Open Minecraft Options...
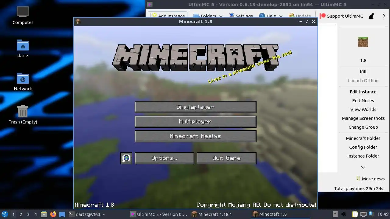 click(165, 158)
